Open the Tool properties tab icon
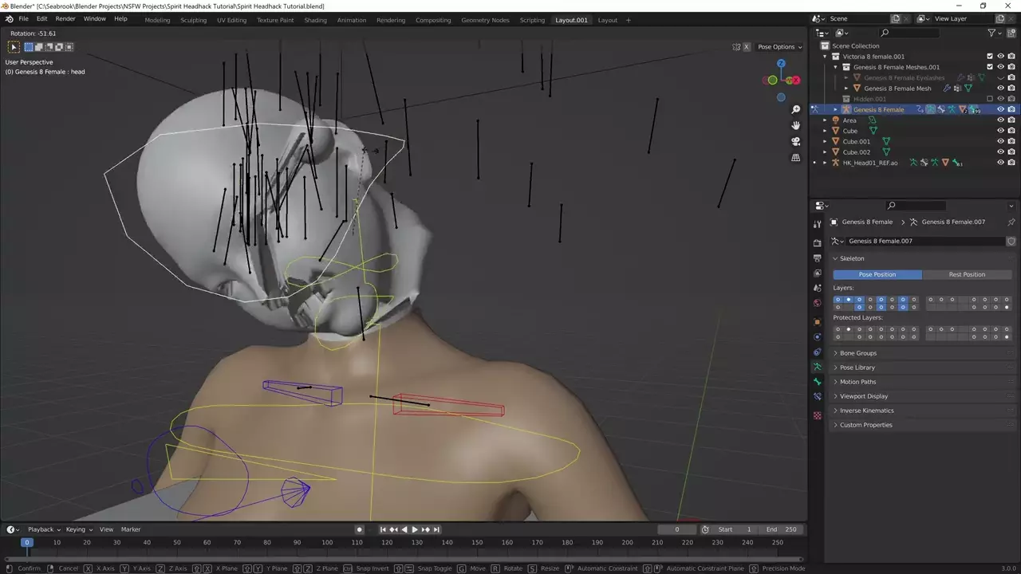1021x574 pixels. [x=817, y=225]
